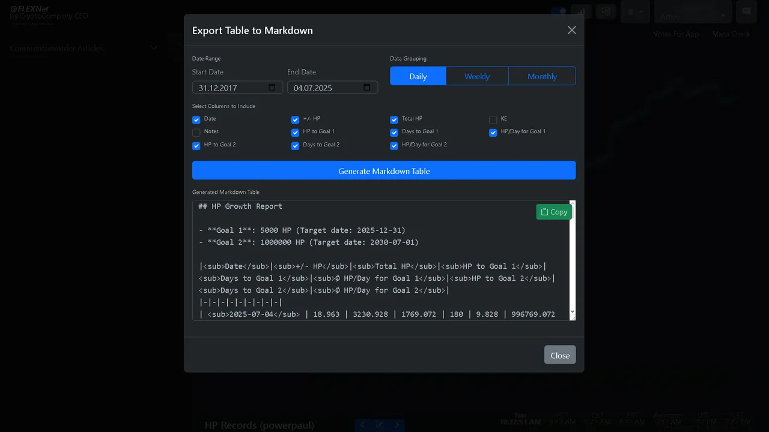Open the End Date calendar picker icon
769x432 pixels.
pos(366,88)
